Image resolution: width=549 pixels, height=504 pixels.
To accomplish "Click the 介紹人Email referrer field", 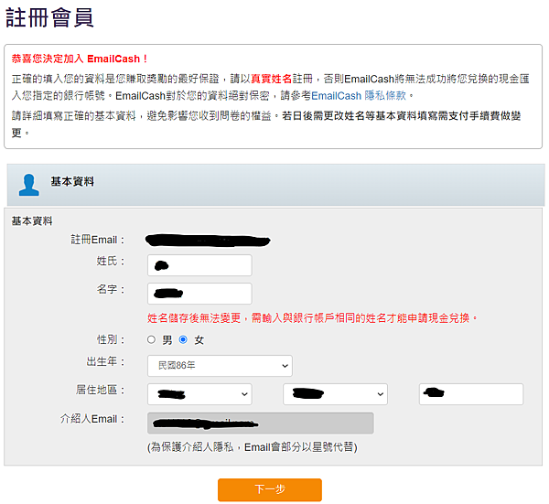I will pos(261,424).
